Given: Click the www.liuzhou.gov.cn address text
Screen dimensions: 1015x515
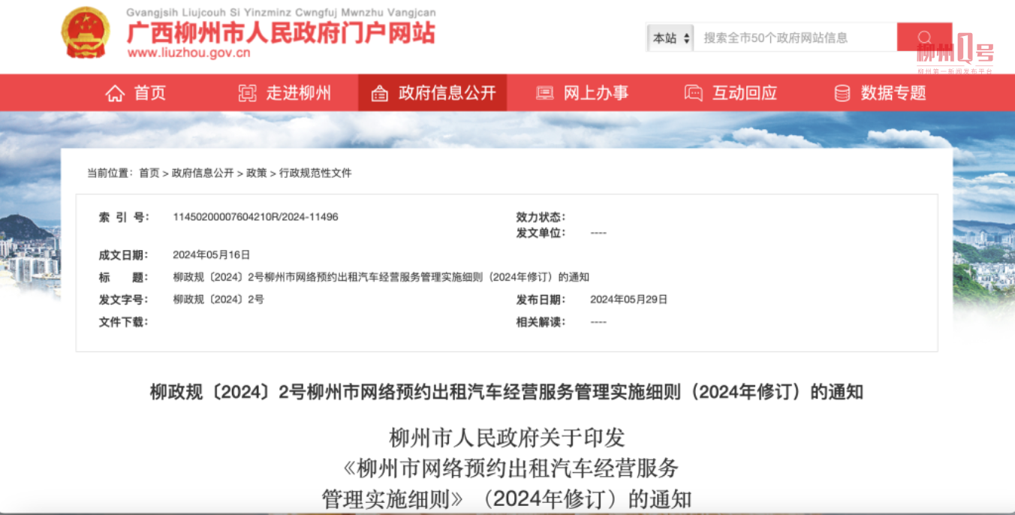Looking at the screenshot, I should 188,53.
